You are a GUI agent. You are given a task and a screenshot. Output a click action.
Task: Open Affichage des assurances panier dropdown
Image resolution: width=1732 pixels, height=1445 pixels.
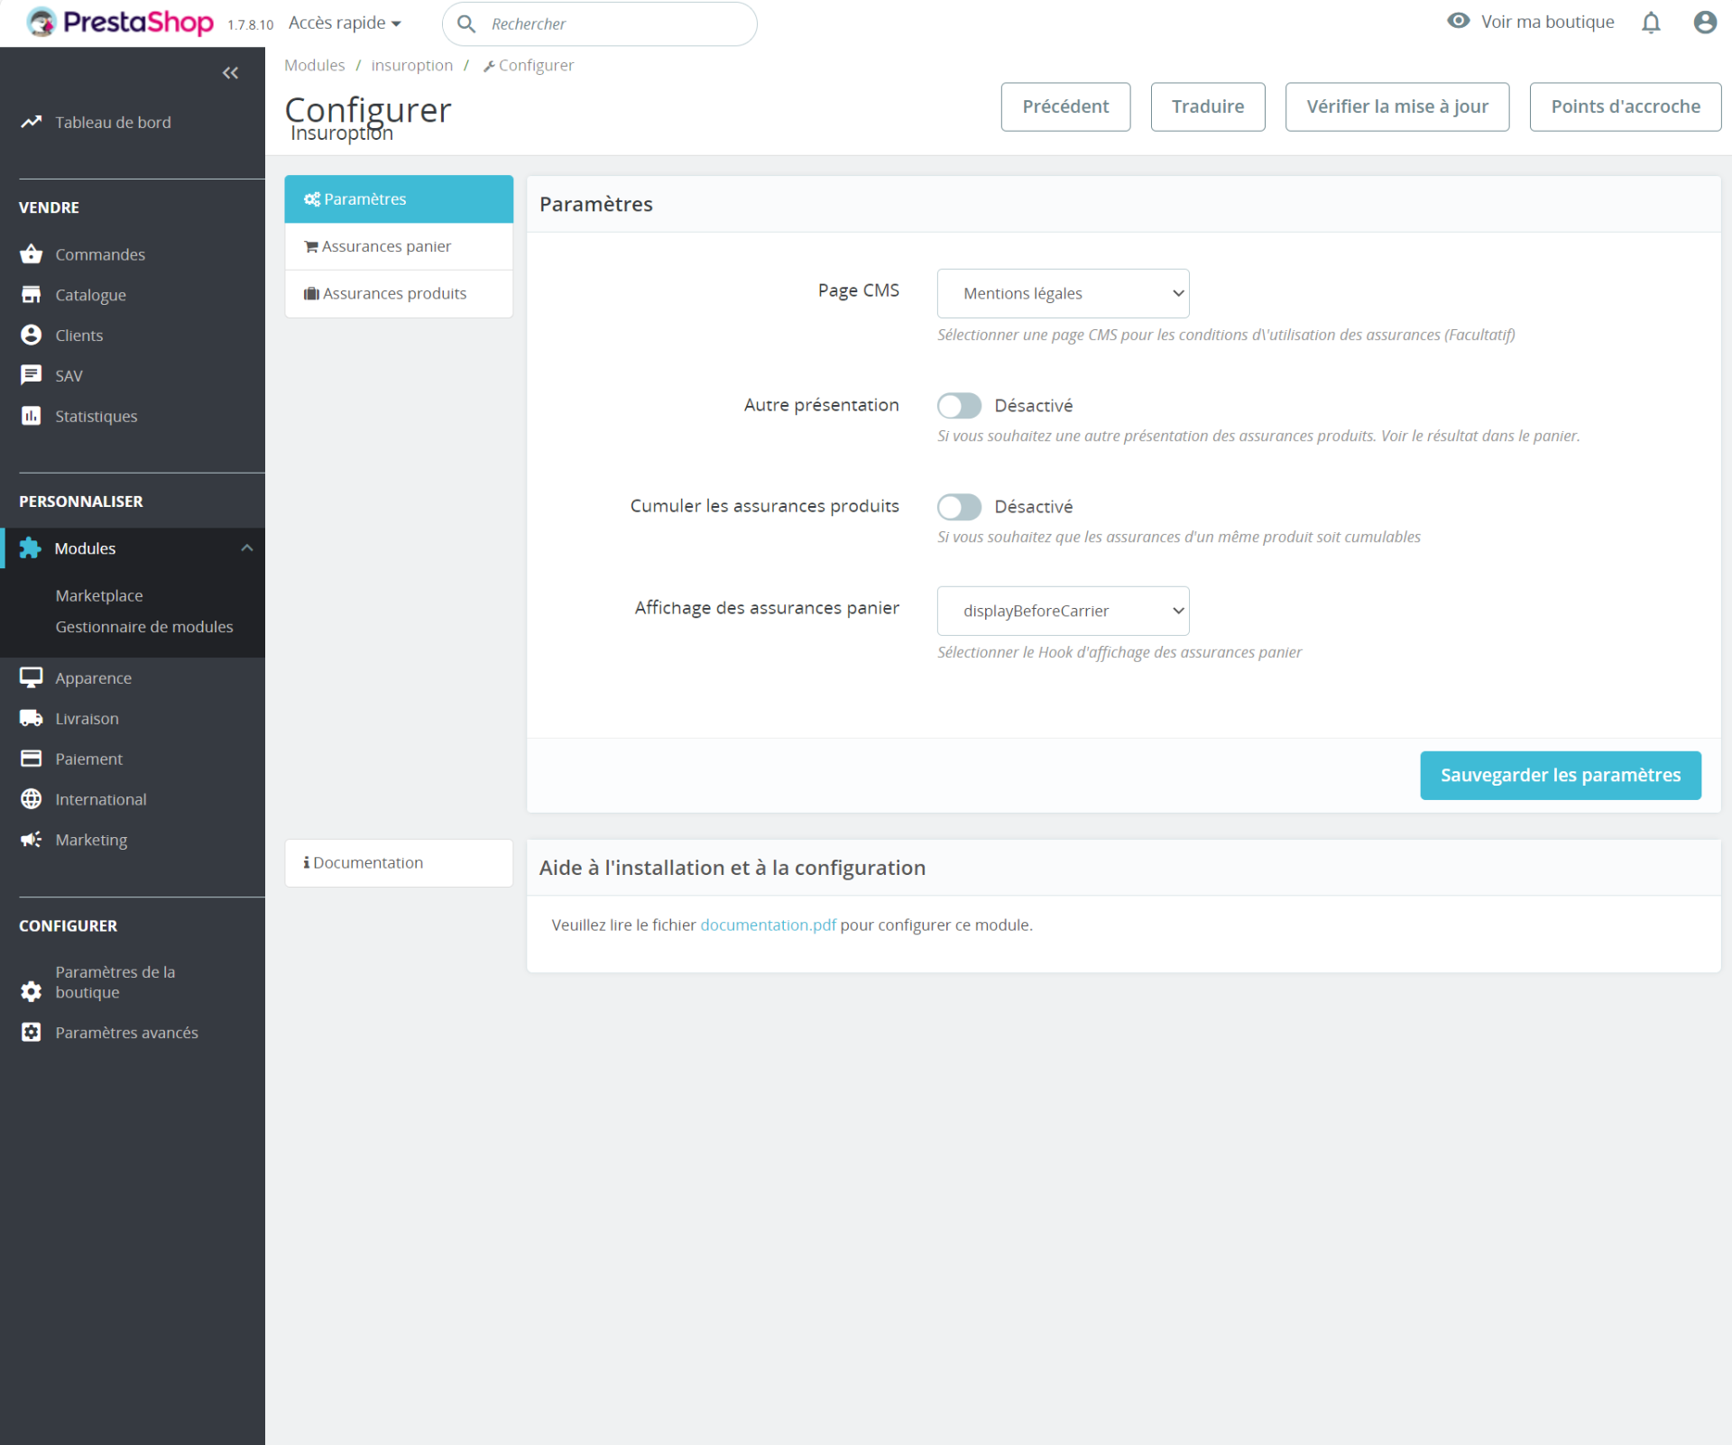pos(1062,611)
